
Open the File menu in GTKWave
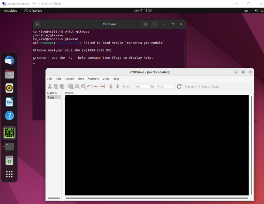(50, 79)
